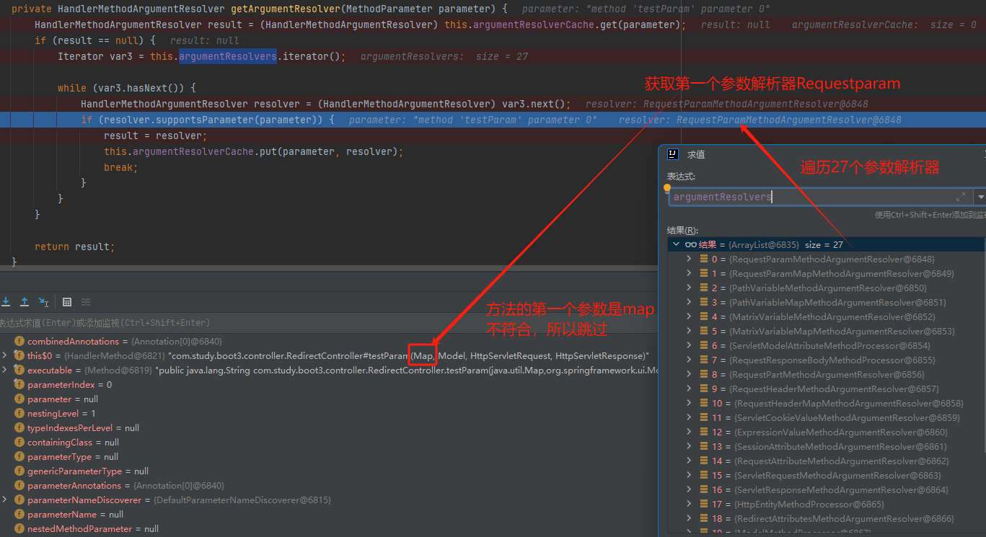The height and width of the screenshot is (537, 986).
Task: Click the field icon beside genericParameterType
Action: [19, 471]
